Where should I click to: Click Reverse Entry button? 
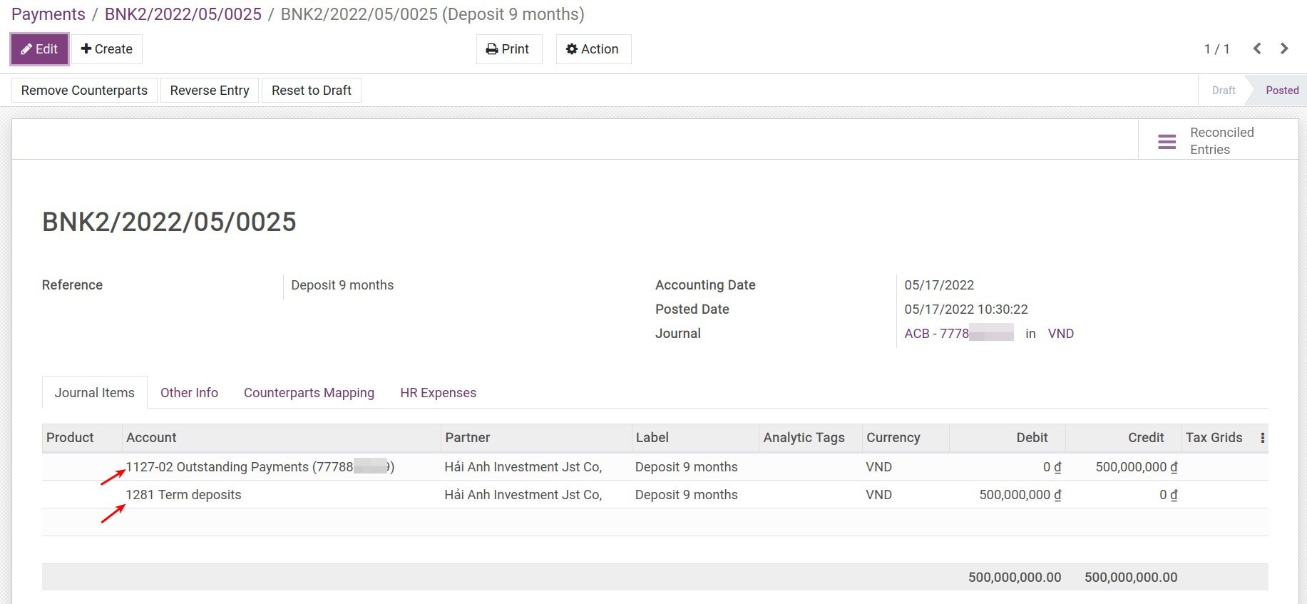tap(210, 91)
